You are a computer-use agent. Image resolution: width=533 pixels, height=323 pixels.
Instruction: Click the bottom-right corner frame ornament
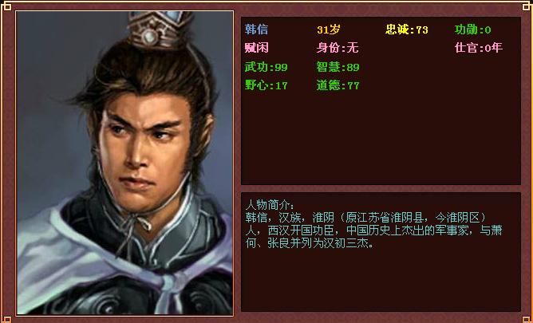pyautogui.click(x=527, y=318)
